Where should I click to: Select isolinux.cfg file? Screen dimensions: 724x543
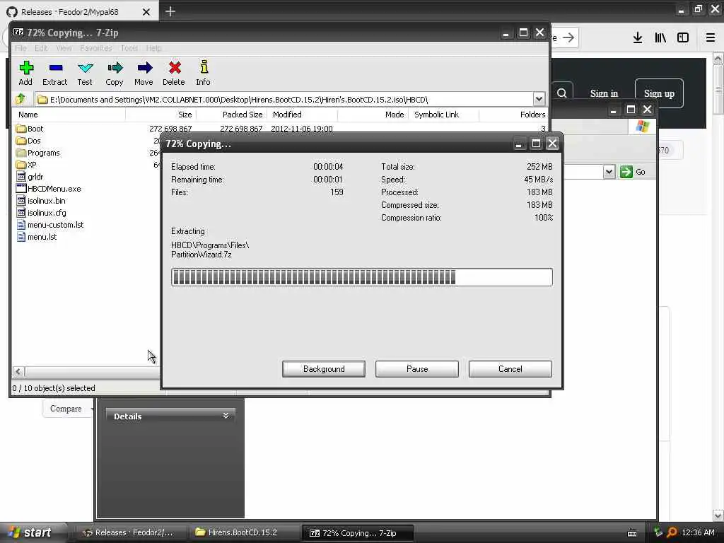click(x=41, y=213)
